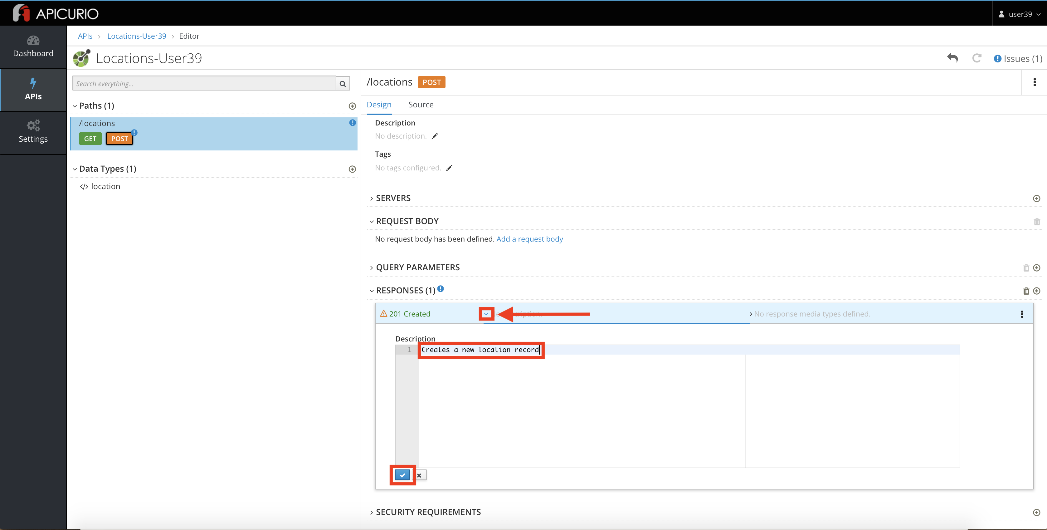Open Settings in the sidebar
This screenshot has height=530, width=1047.
click(33, 131)
